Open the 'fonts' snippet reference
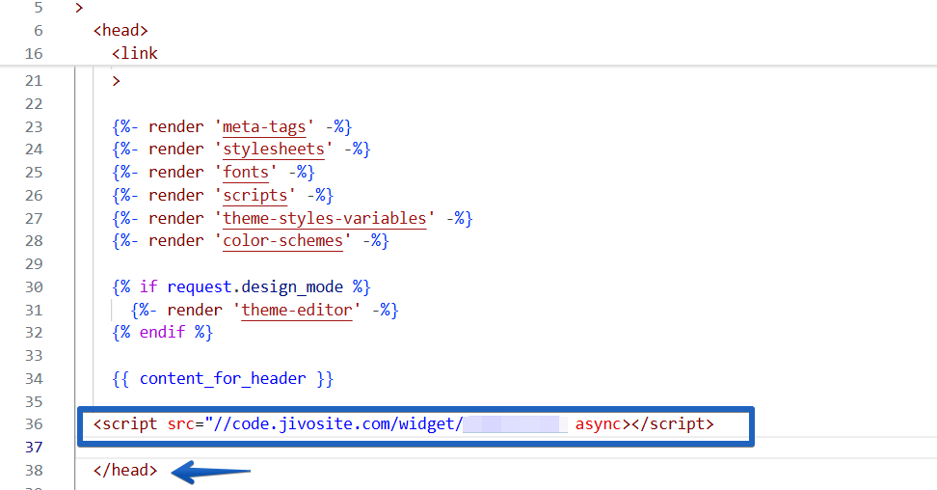Viewport: 937px width, 490px height. click(x=246, y=173)
